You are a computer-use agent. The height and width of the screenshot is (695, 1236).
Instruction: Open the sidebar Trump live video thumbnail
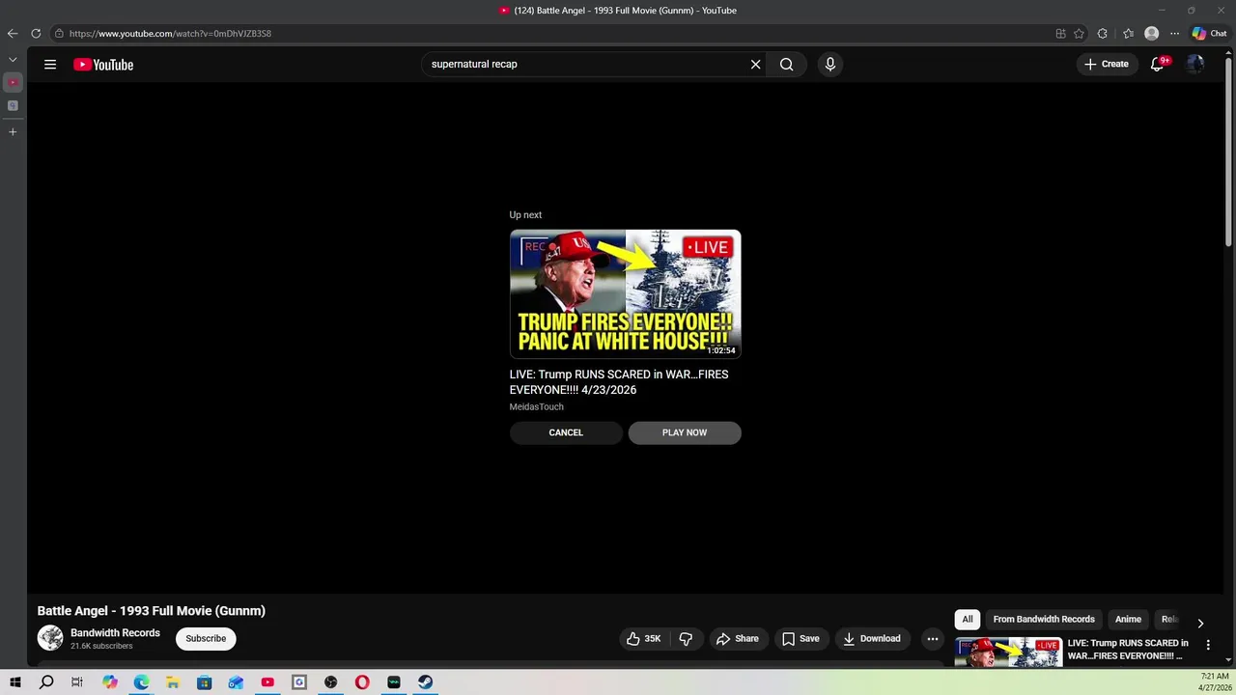[x=1007, y=653]
